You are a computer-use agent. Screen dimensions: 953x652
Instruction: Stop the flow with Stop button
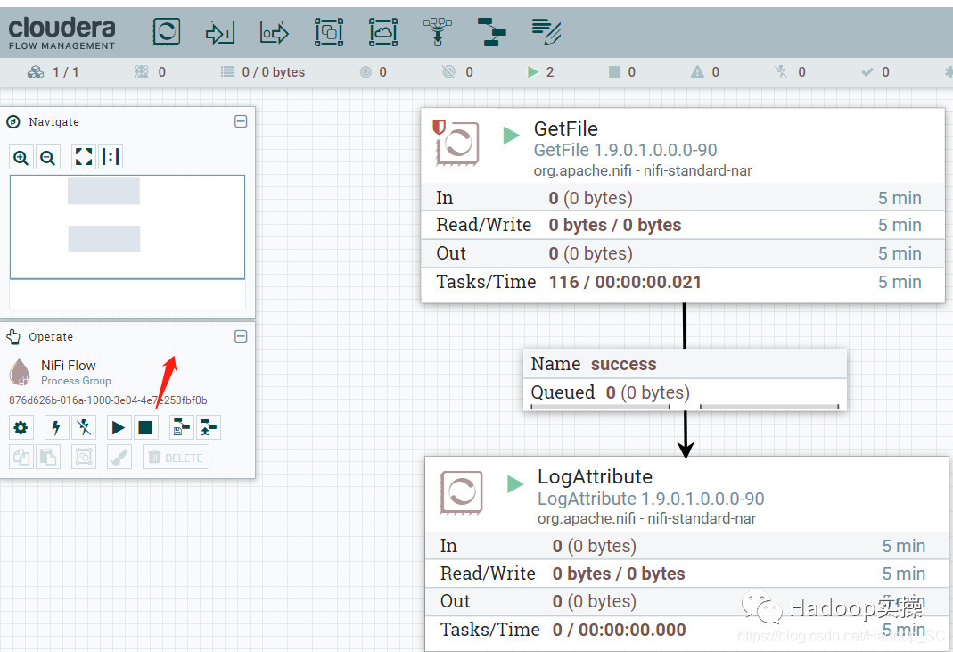coord(145,427)
